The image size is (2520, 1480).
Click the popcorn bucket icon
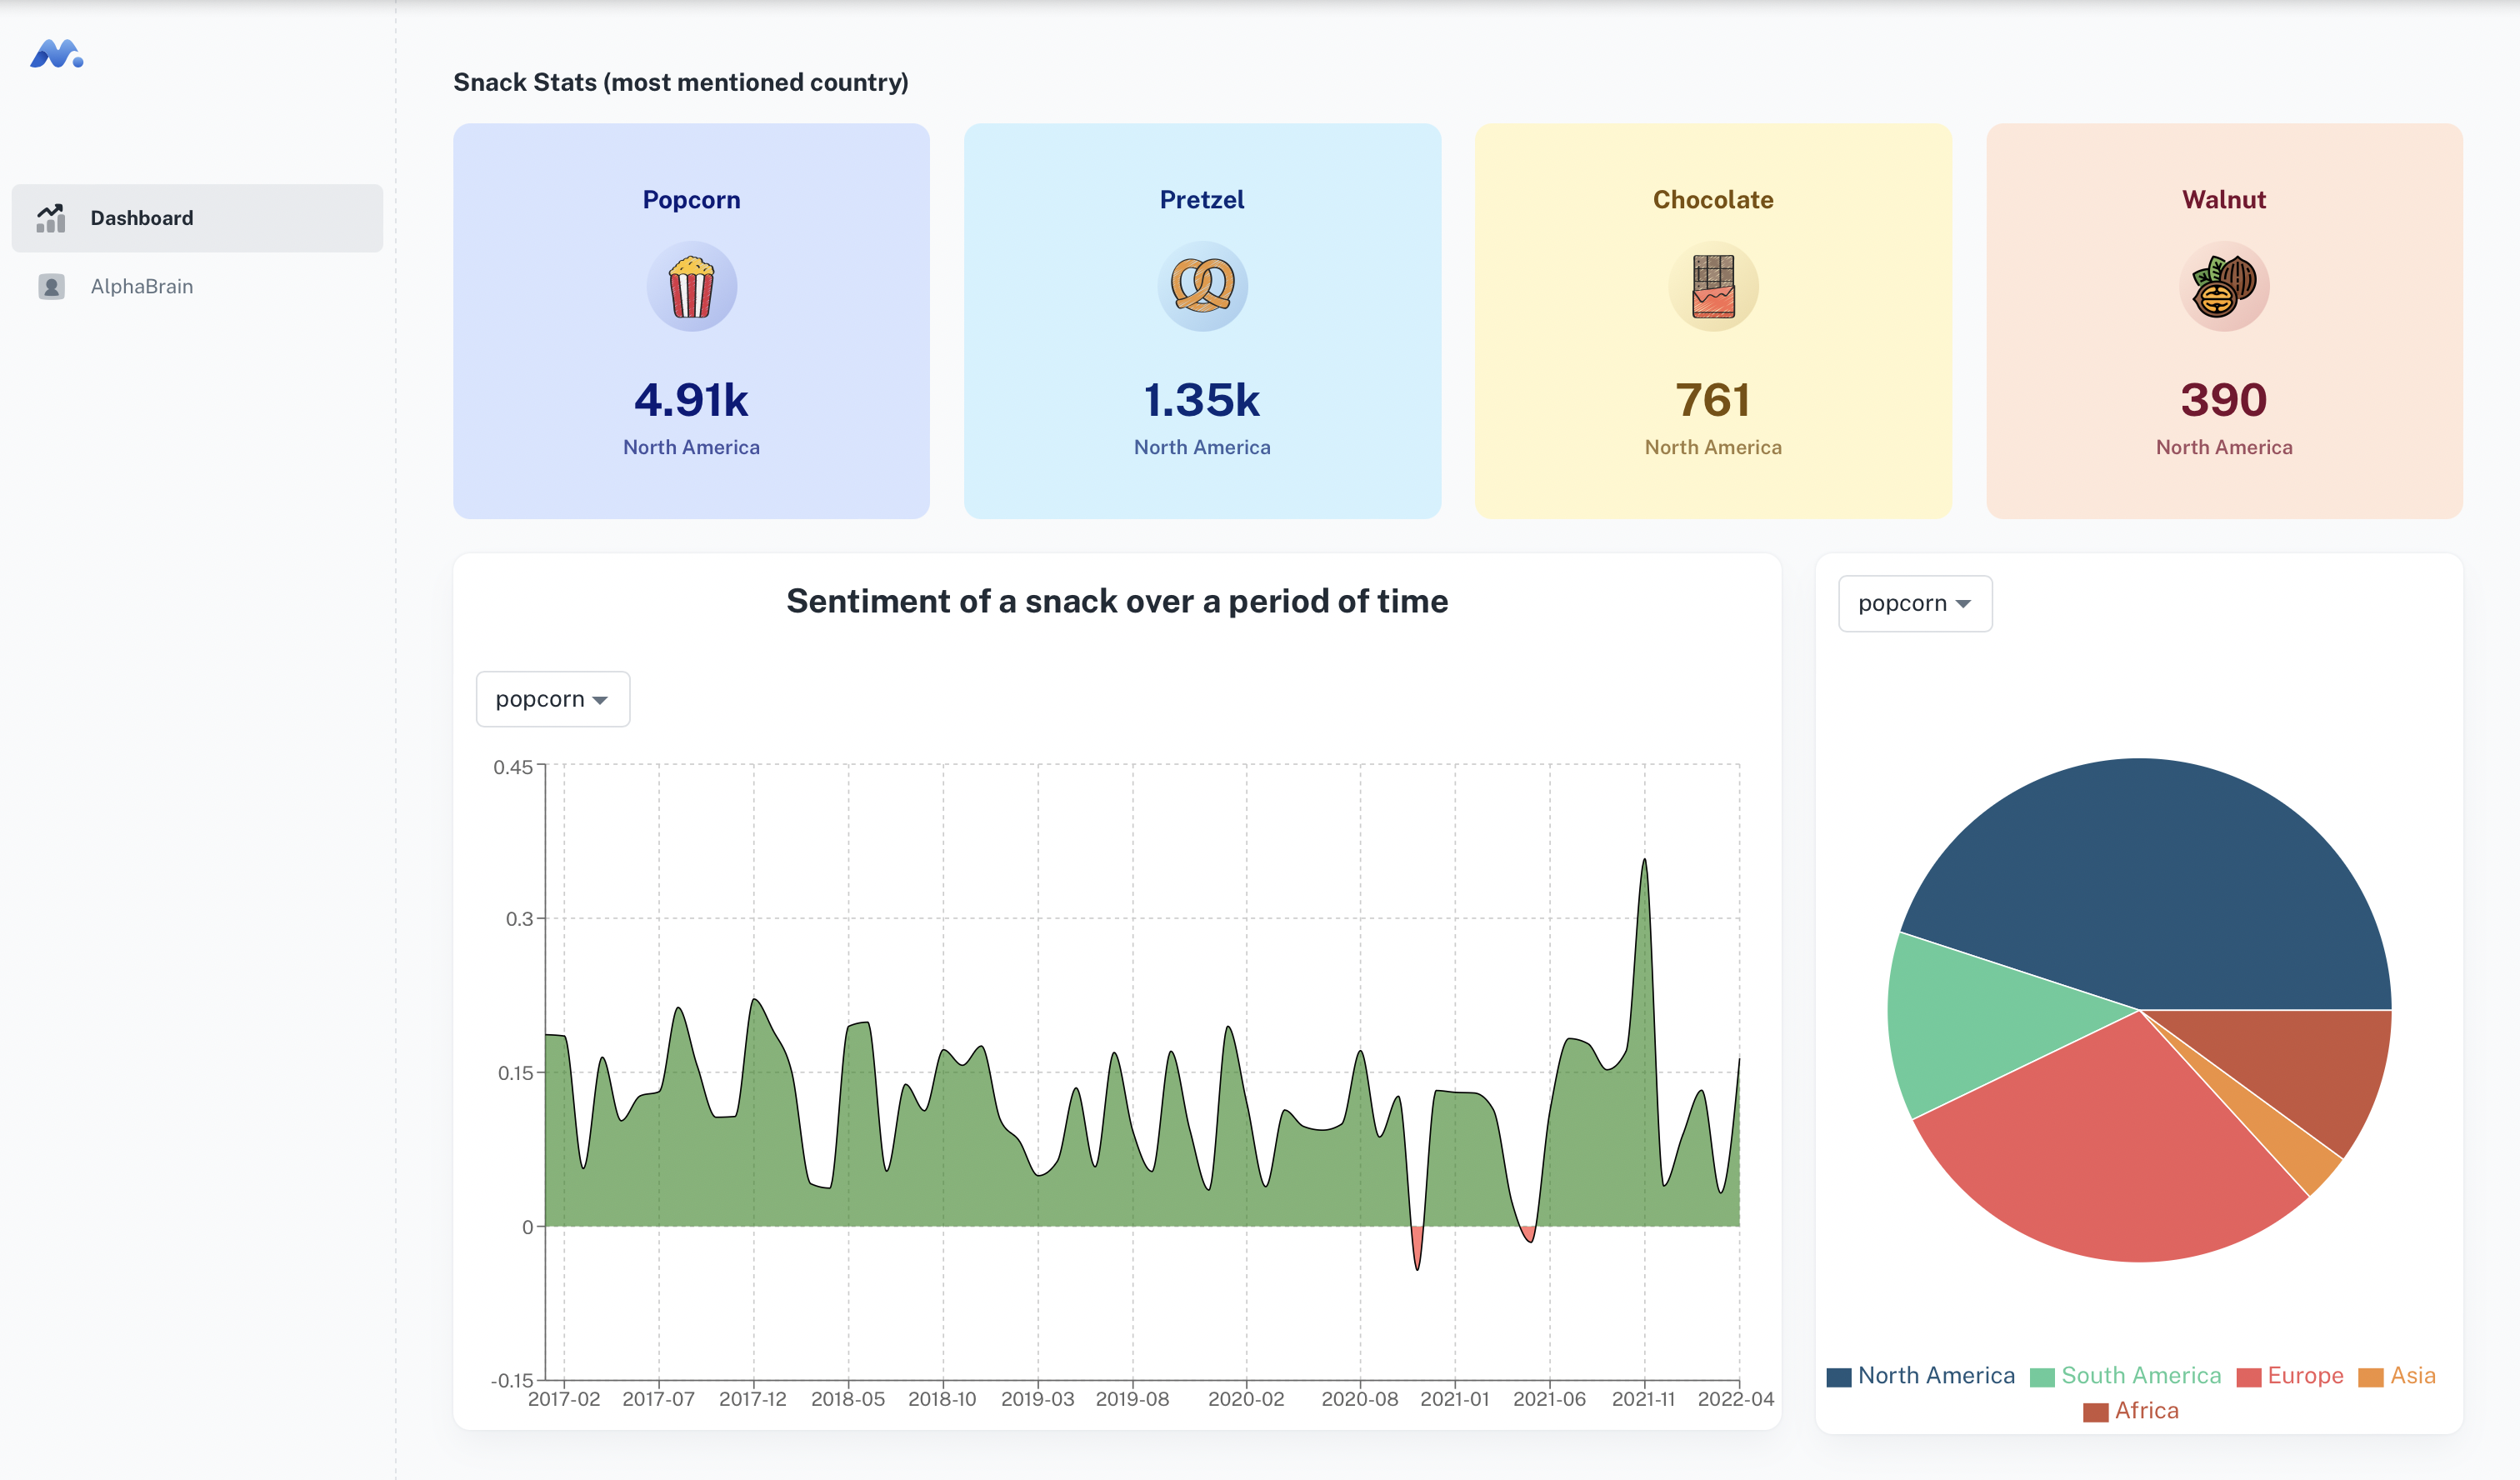pos(691,287)
